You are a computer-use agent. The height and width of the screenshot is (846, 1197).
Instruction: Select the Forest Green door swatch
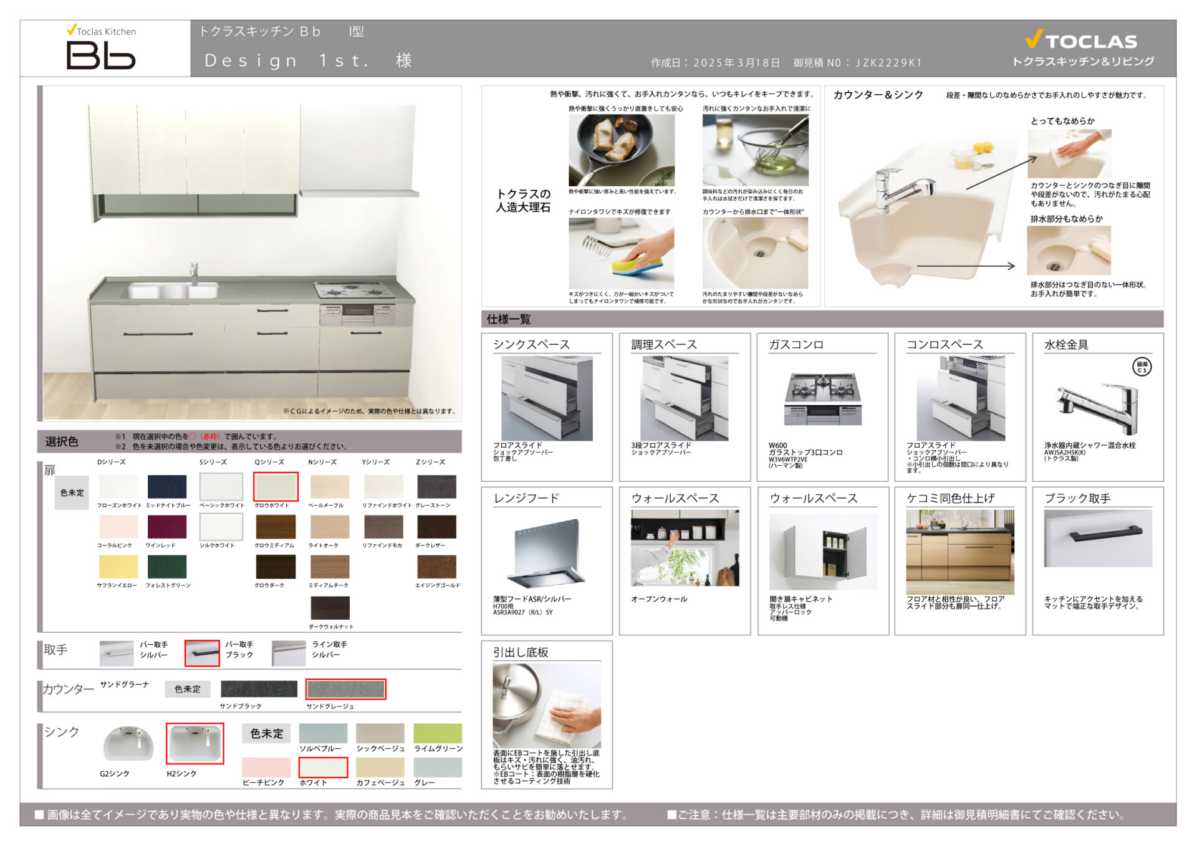(166, 566)
